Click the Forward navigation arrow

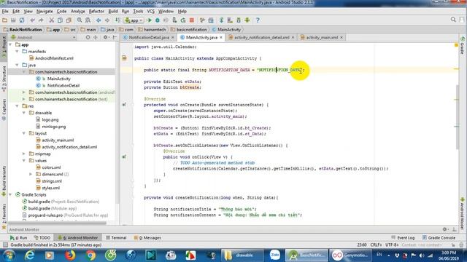(107, 20)
